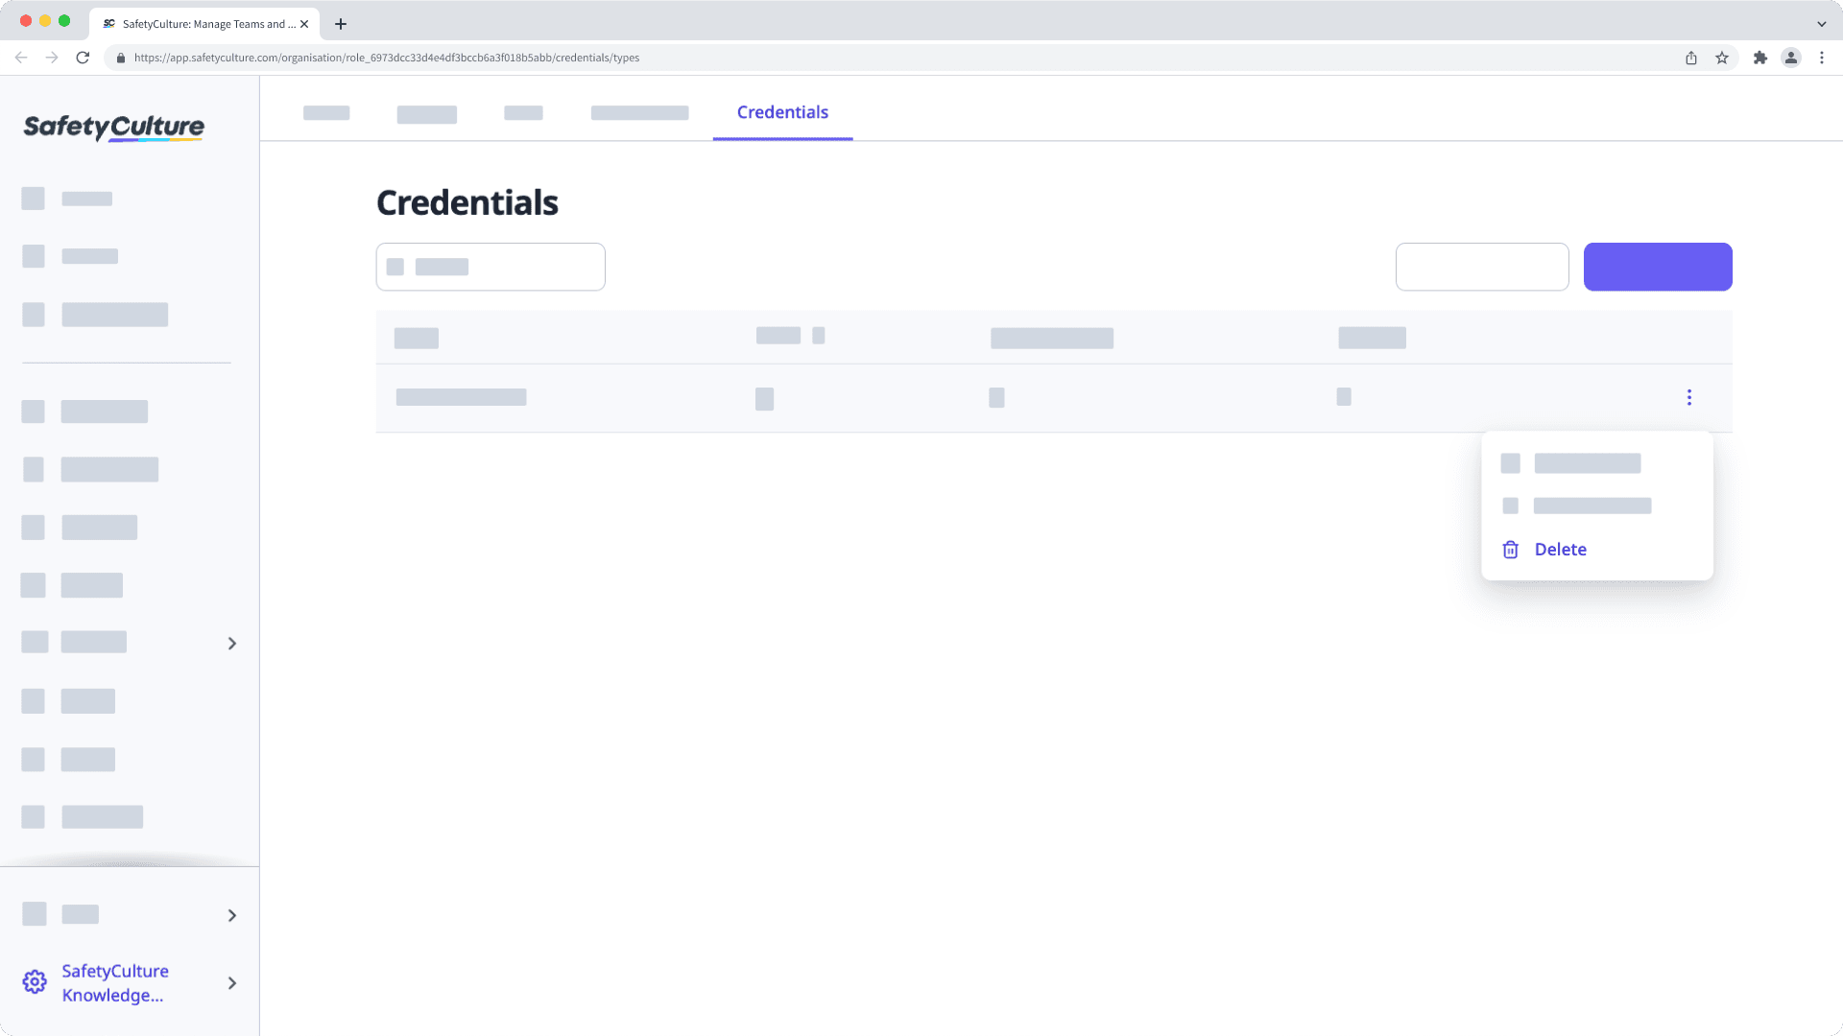Screen dimensions: 1843x1036
Task: Click the browser profile avatar
Action: [1791, 58]
